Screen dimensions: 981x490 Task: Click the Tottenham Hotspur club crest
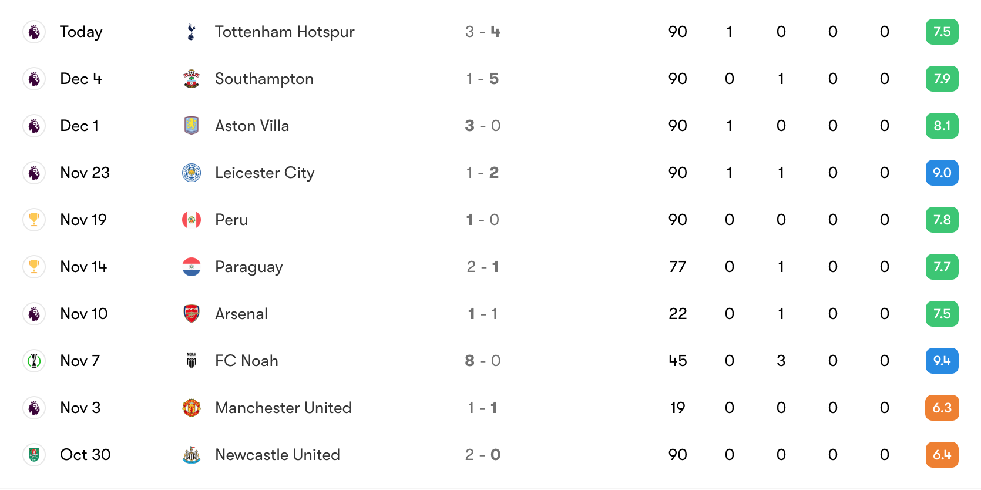pos(191,32)
